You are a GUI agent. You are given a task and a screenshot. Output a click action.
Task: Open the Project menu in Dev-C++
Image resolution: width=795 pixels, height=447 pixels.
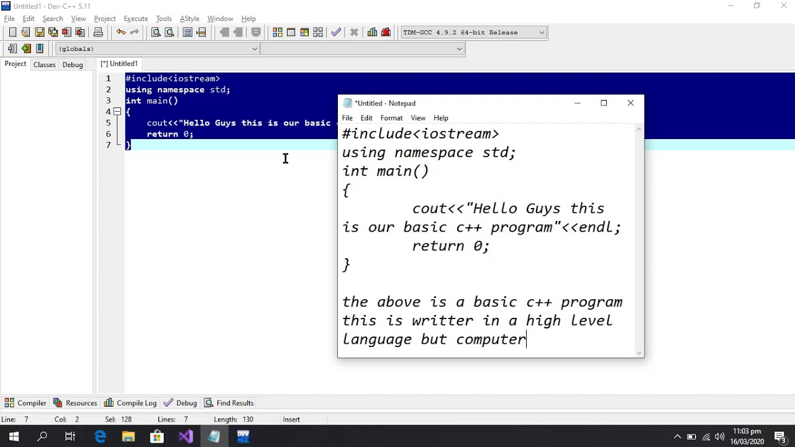[x=105, y=19]
